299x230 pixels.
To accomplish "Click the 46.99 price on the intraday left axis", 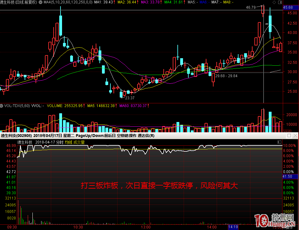I will pos(11,146).
